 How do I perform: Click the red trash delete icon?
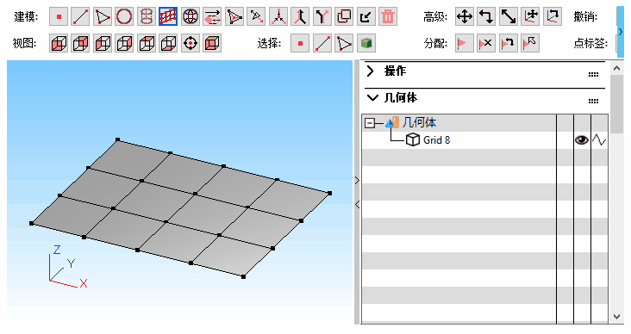click(388, 17)
